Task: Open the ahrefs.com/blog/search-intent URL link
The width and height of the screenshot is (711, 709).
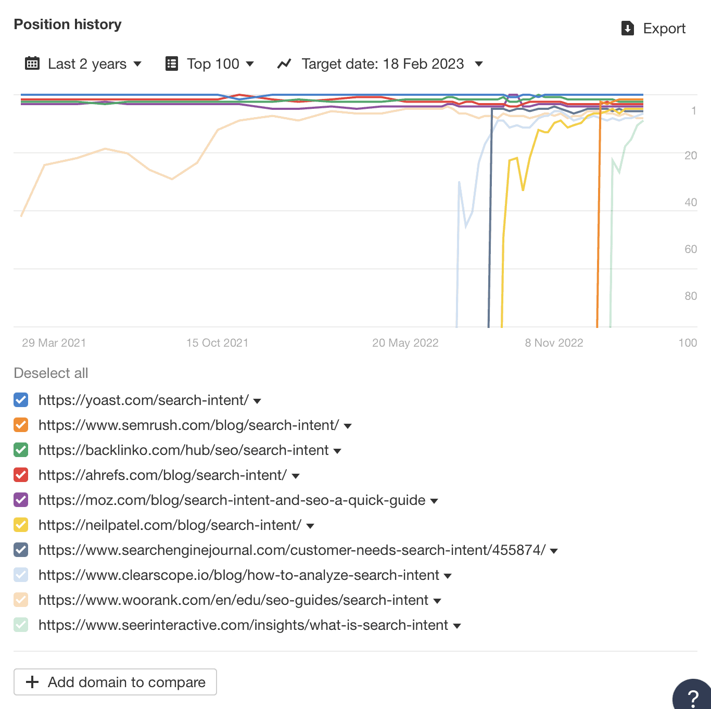Action: pos(162,475)
